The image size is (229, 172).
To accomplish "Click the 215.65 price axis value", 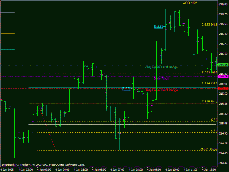I will pyautogui.click(x=223, y=84).
